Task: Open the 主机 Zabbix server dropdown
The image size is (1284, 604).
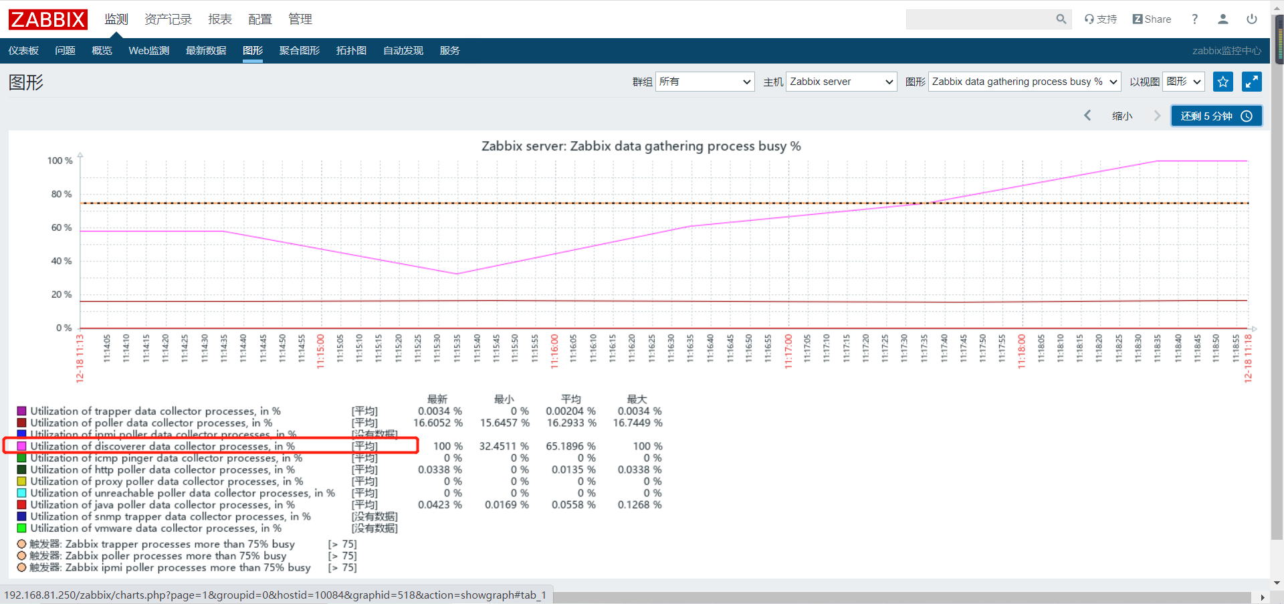Action: click(x=841, y=82)
